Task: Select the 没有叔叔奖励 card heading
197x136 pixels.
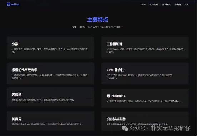Action: point(116,119)
